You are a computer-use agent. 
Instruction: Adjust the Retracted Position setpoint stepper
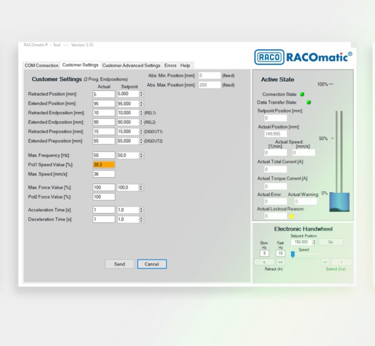click(x=141, y=94)
